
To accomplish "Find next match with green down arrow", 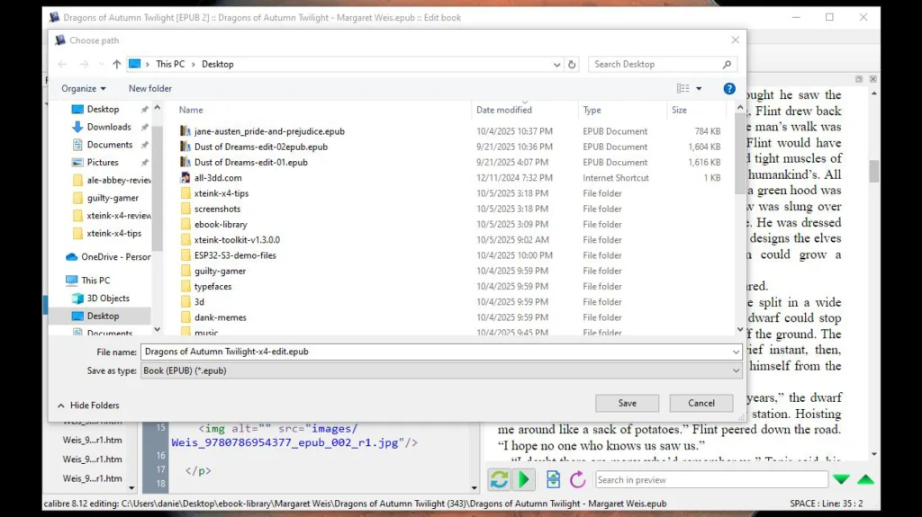I will click(842, 480).
